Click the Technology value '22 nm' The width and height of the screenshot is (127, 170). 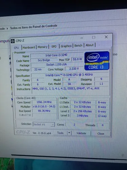click(38, 69)
